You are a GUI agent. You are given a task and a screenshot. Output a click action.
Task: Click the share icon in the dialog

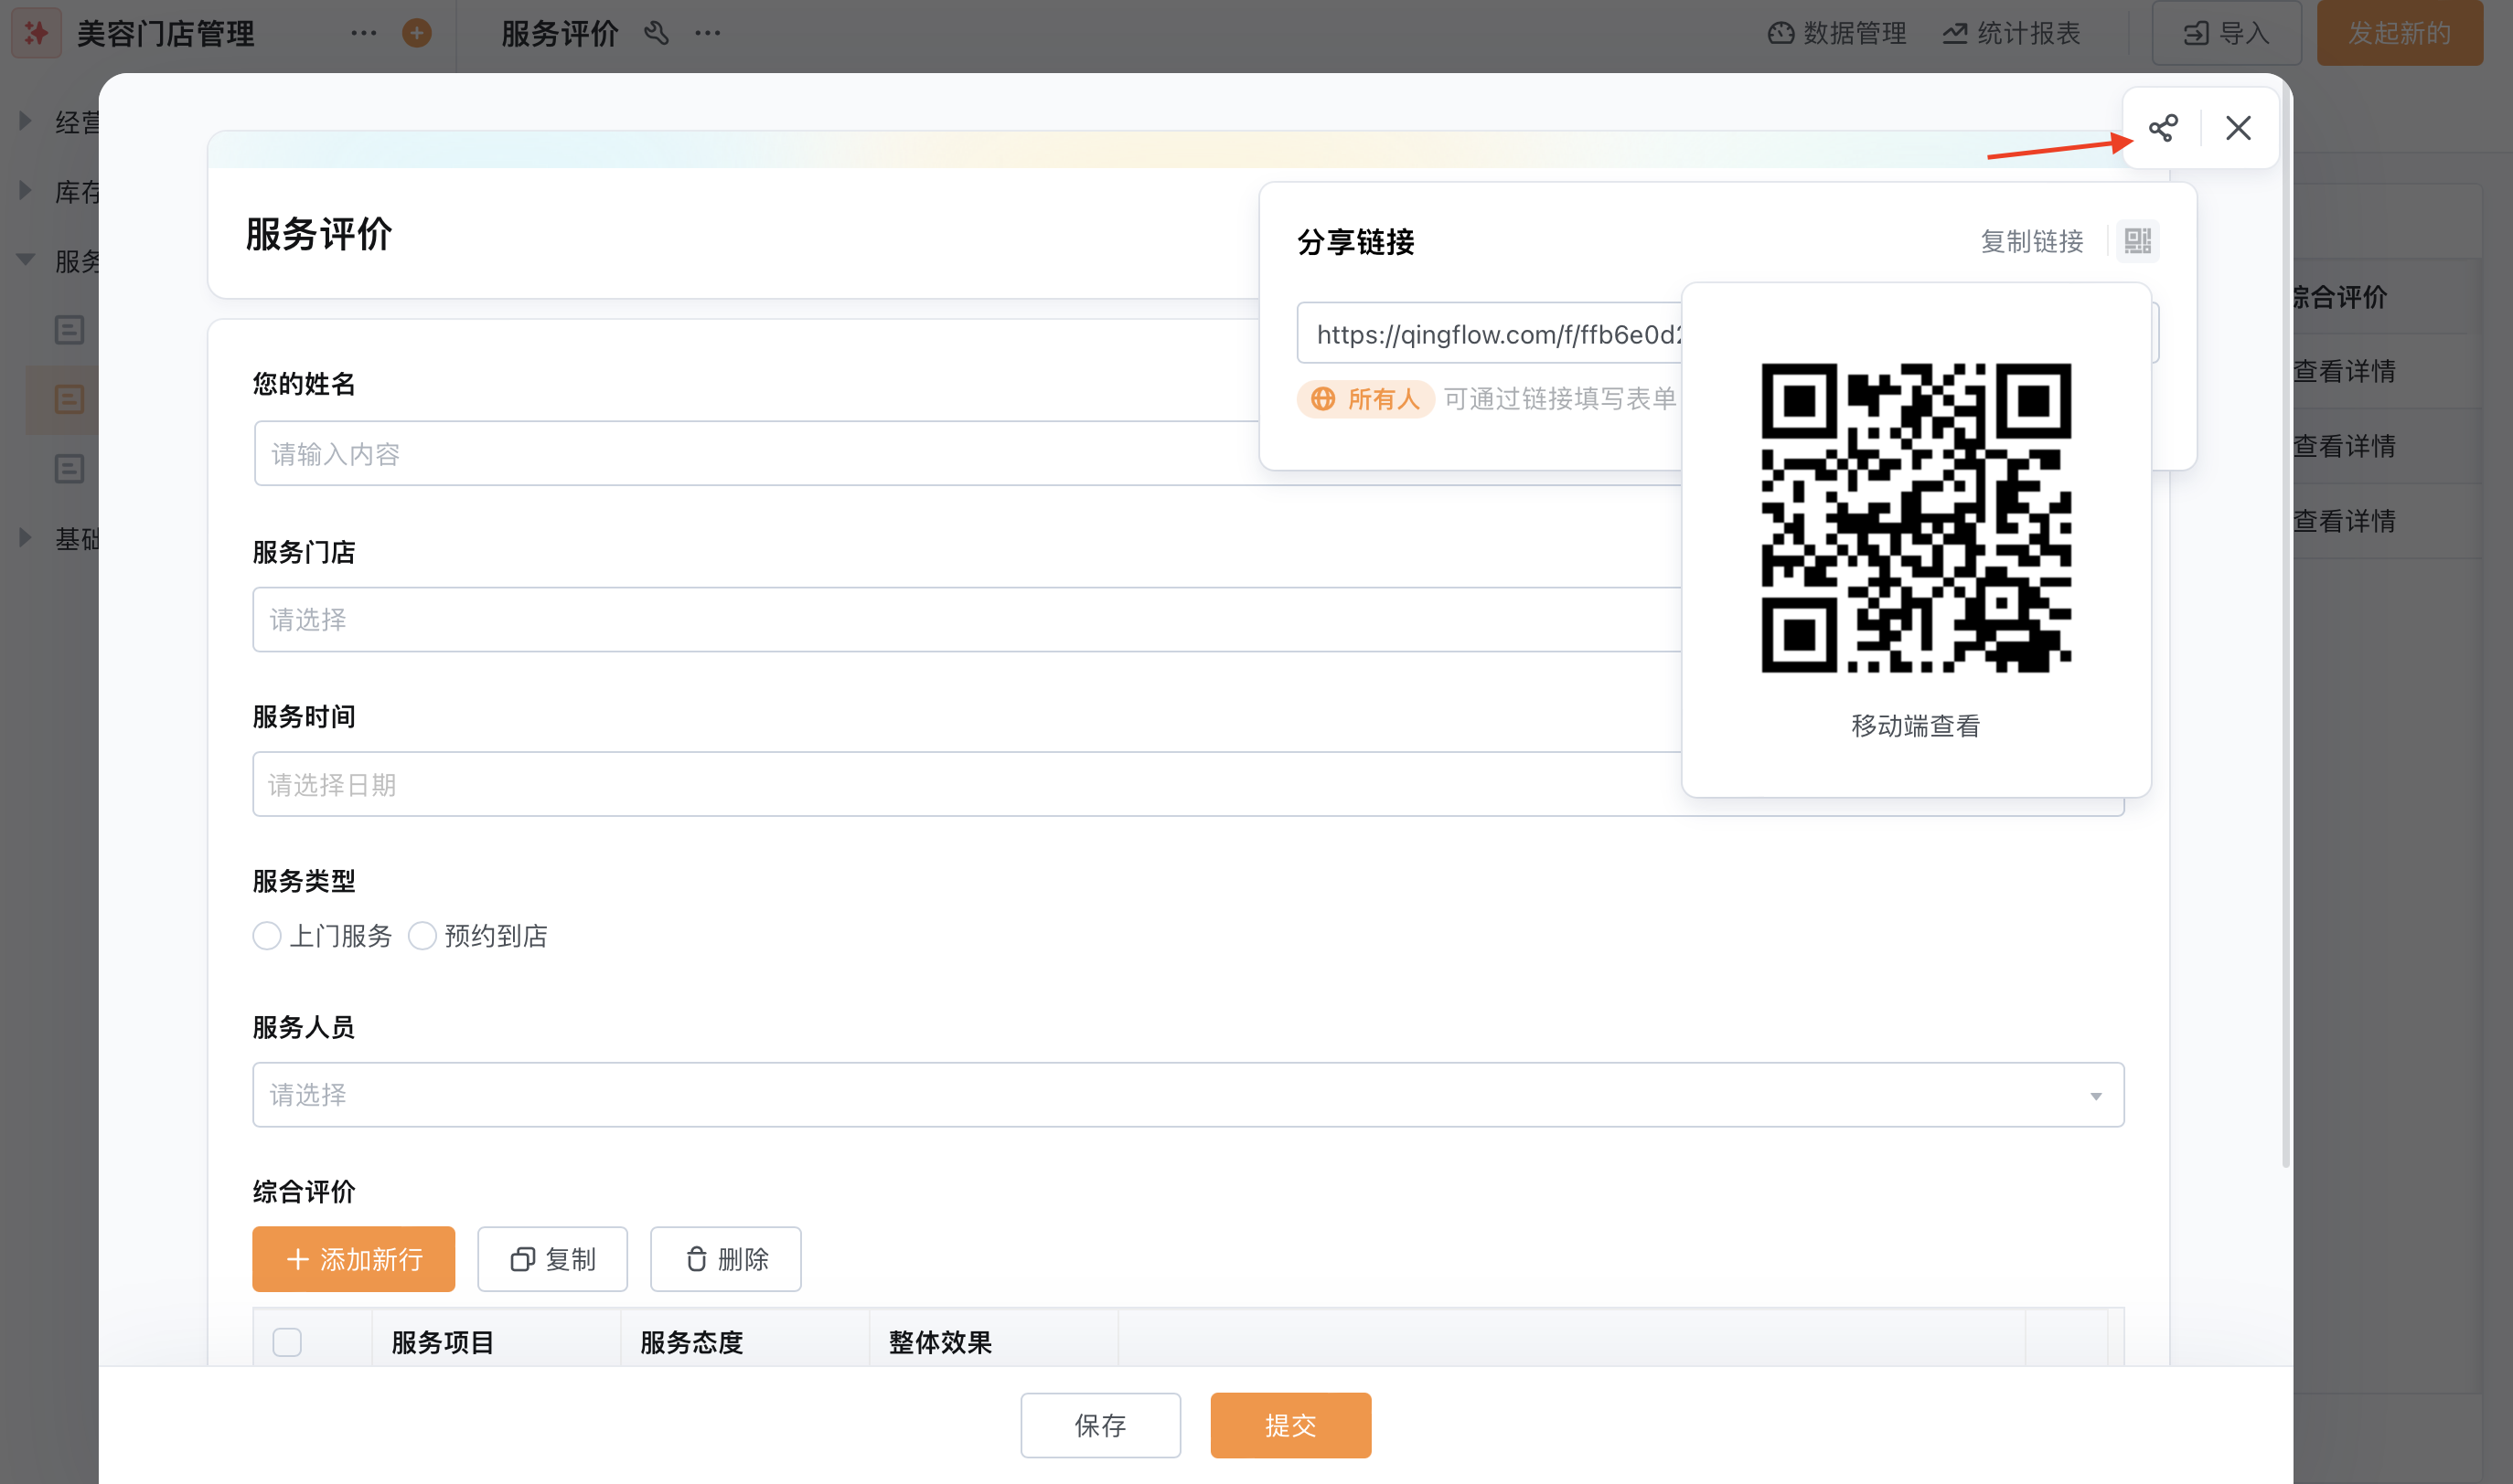click(2163, 128)
